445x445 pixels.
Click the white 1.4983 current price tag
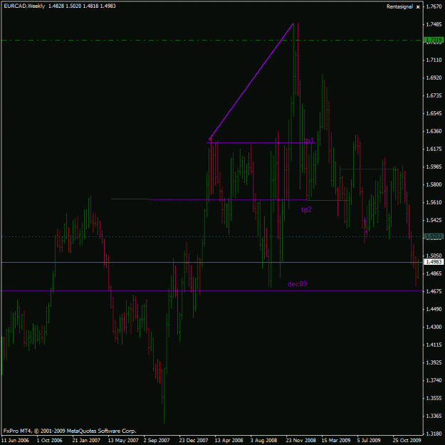tap(434, 262)
